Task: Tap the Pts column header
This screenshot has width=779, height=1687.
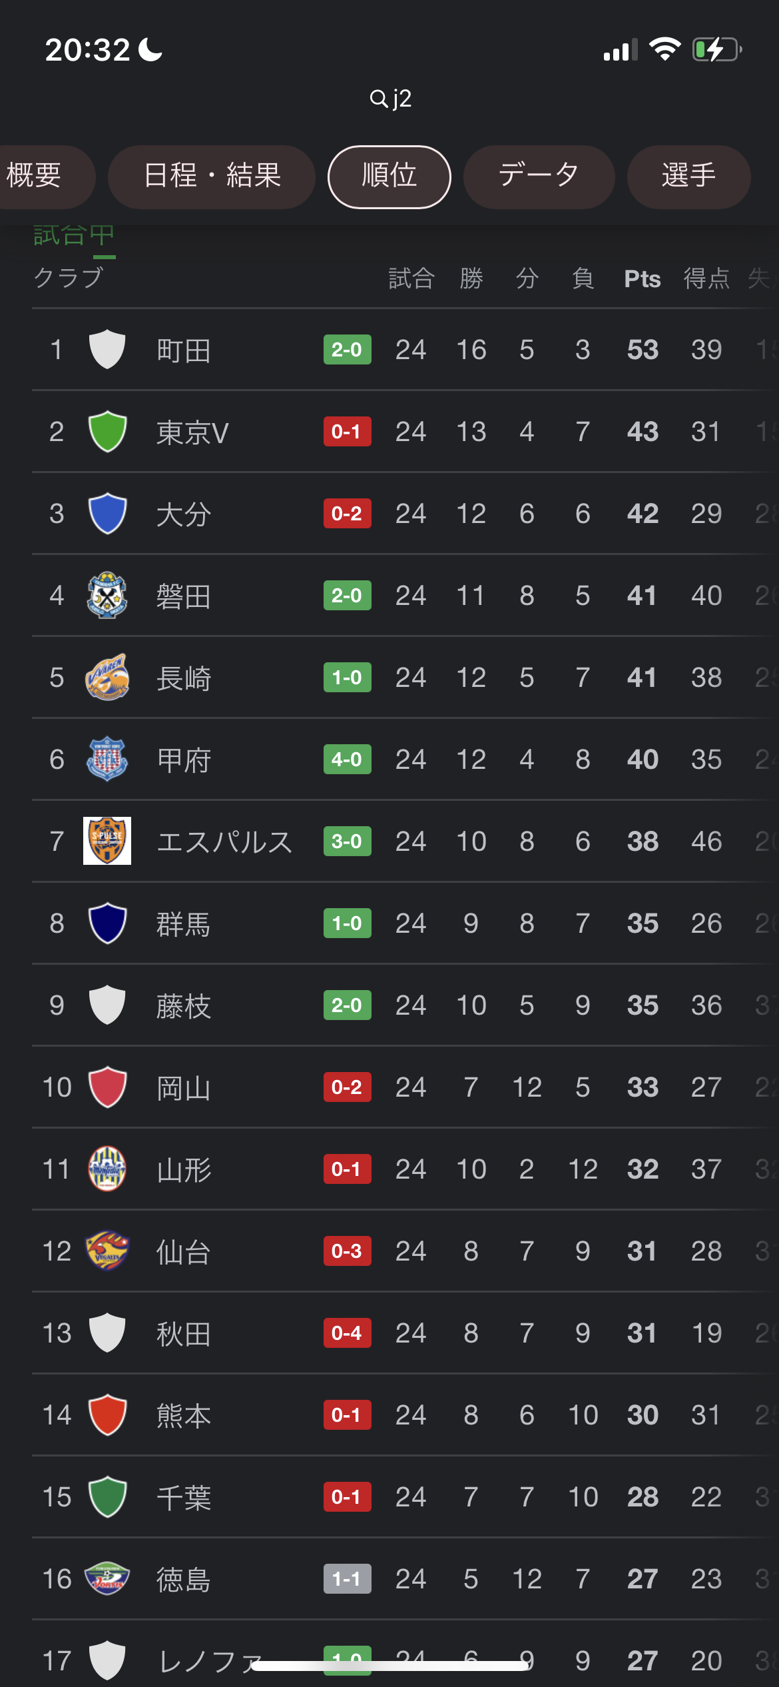Action: tap(642, 279)
